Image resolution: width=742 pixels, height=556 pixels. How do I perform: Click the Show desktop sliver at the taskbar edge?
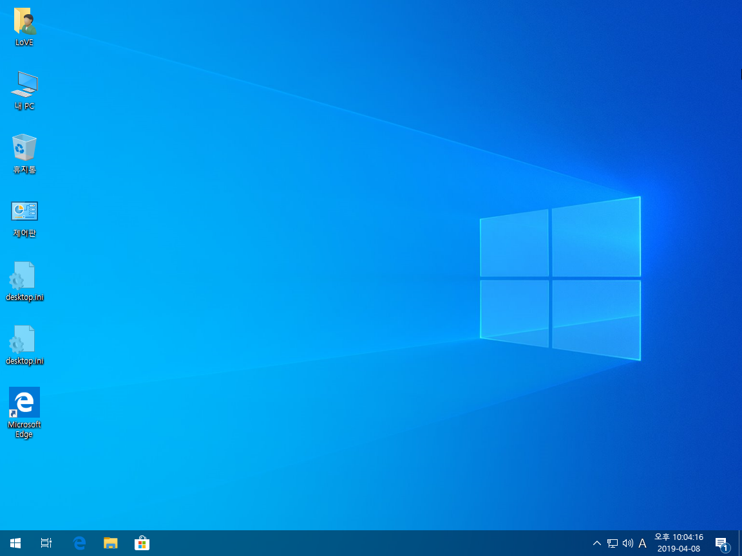click(x=739, y=543)
